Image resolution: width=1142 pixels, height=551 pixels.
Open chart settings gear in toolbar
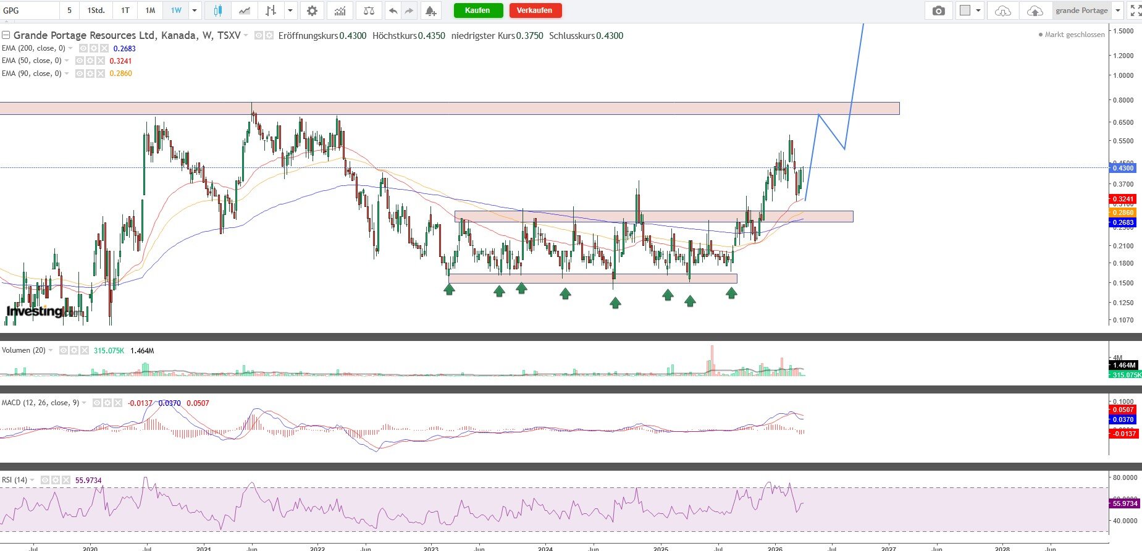(x=313, y=11)
